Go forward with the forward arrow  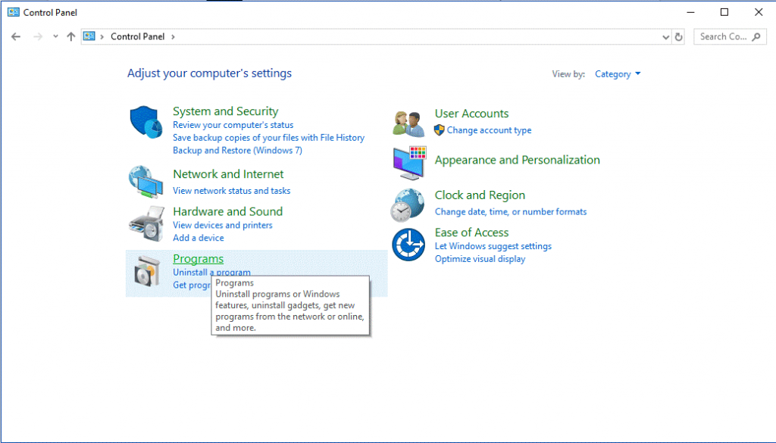[38, 36]
